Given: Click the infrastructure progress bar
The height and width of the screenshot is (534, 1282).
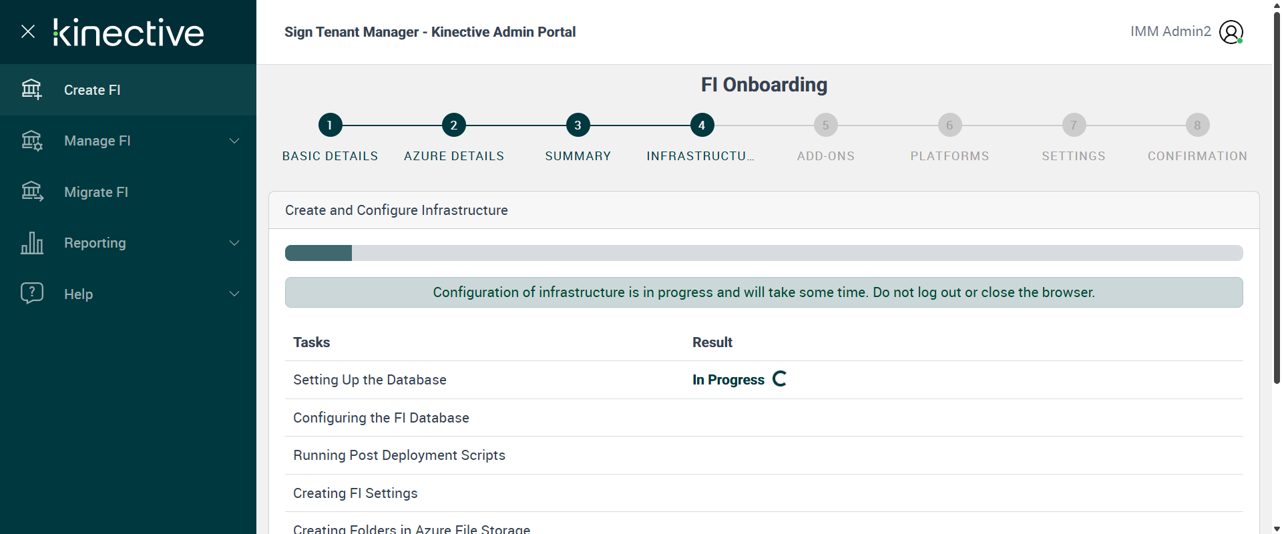Looking at the screenshot, I should [763, 253].
